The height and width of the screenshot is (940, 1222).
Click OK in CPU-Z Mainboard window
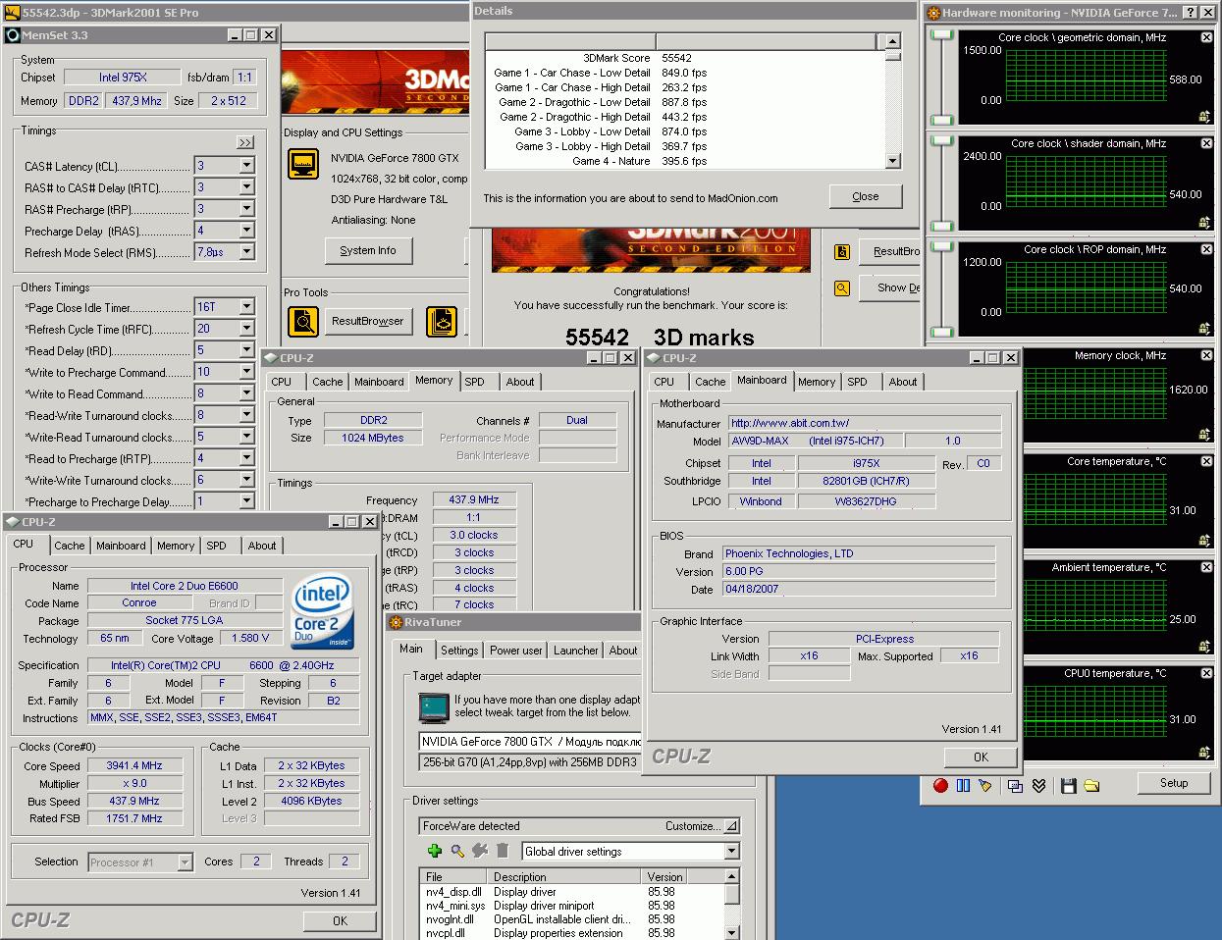[981, 757]
